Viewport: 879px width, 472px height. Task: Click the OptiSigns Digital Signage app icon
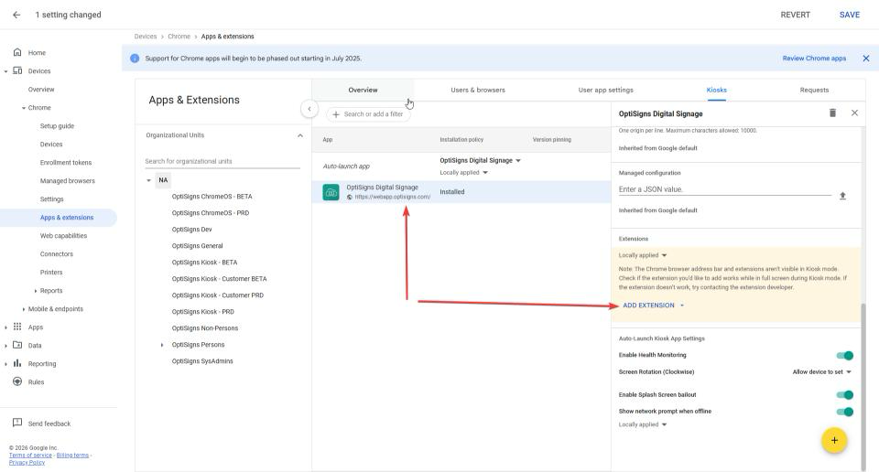[x=331, y=192]
